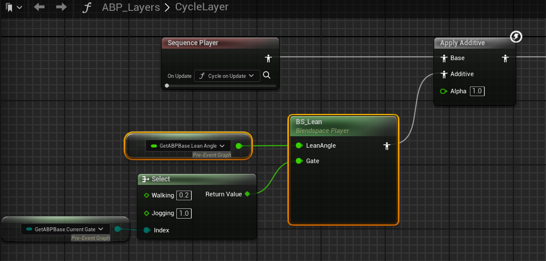
Task: Click the Additive input pose pin
Action: tap(444, 74)
